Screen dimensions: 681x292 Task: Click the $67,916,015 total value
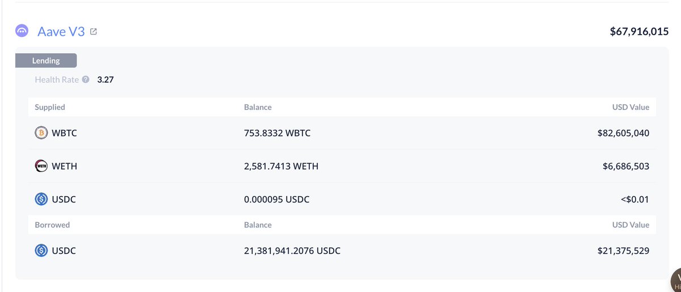639,32
